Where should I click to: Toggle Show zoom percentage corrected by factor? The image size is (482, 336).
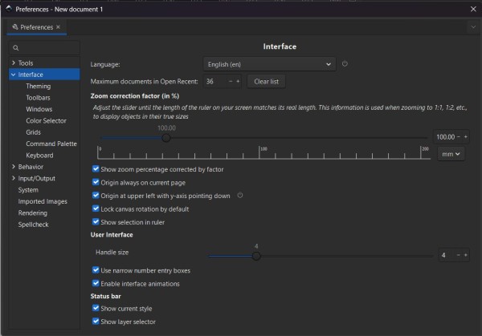tap(96, 168)
